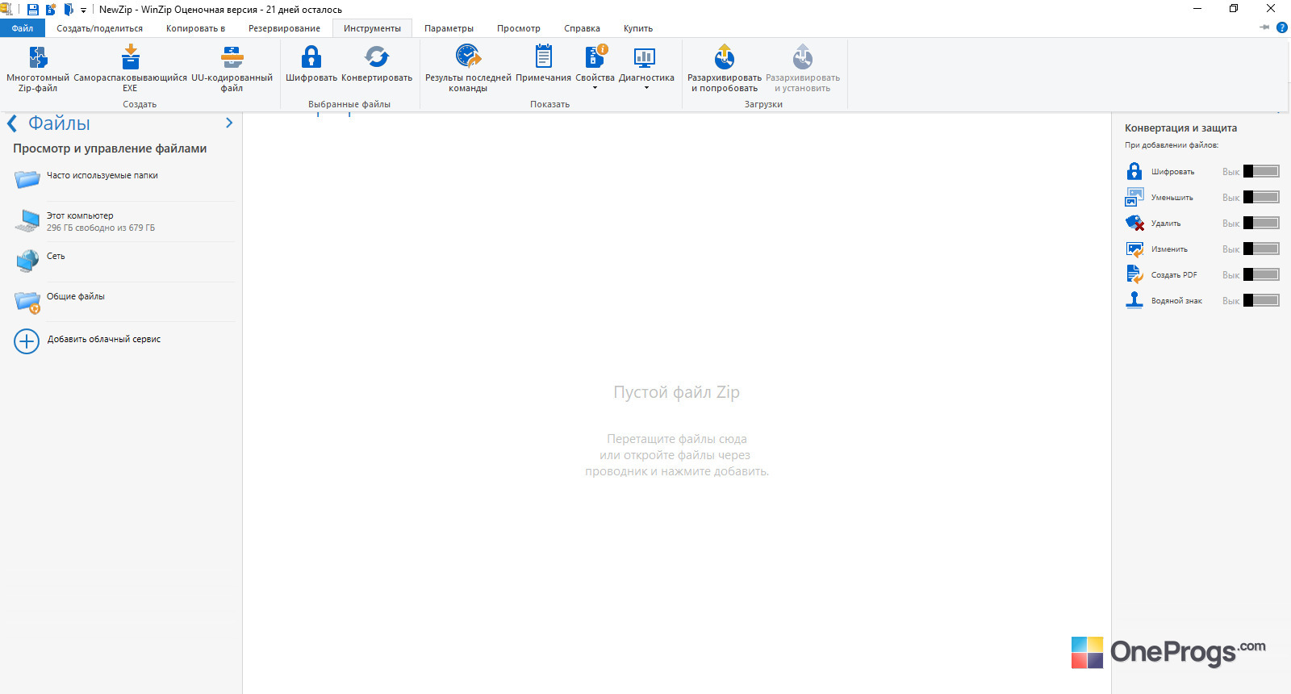Open the Файл menu
The image size is (1291, 694).
(x=23, y=28)
